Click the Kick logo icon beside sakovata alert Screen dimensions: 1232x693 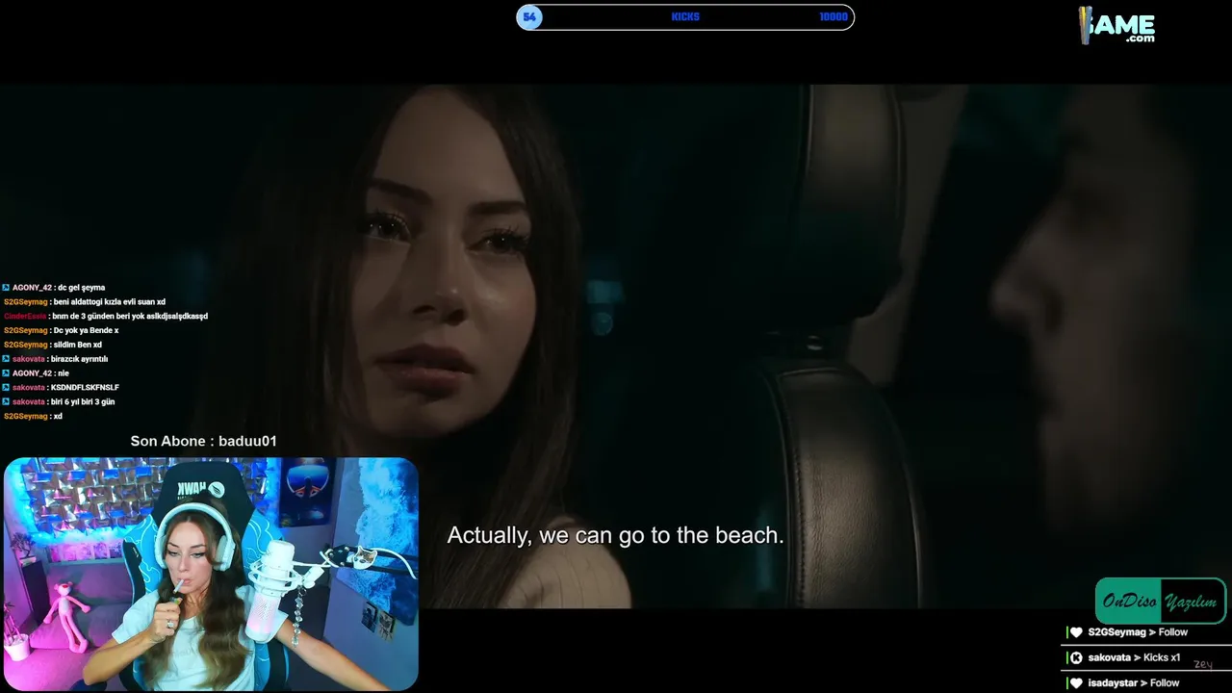coord(1076,657)
